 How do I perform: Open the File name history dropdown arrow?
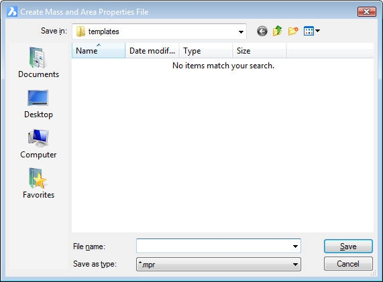[x=295, y=246]
